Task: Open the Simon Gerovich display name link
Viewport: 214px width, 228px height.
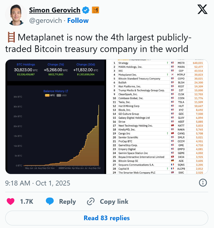Action: pyautogui.click(x=55, y=10)
